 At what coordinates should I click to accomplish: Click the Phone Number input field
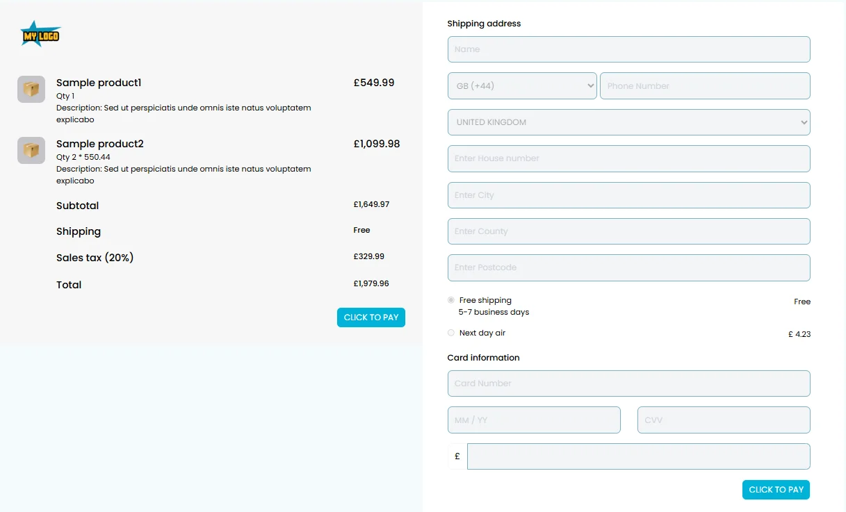704,85
